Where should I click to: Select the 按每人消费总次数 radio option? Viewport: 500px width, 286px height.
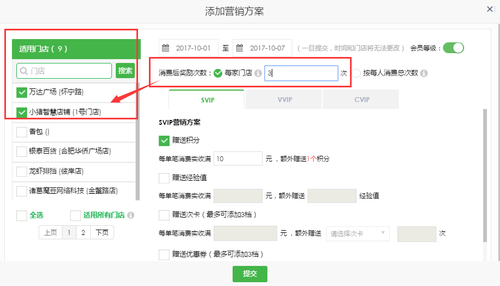357,73
